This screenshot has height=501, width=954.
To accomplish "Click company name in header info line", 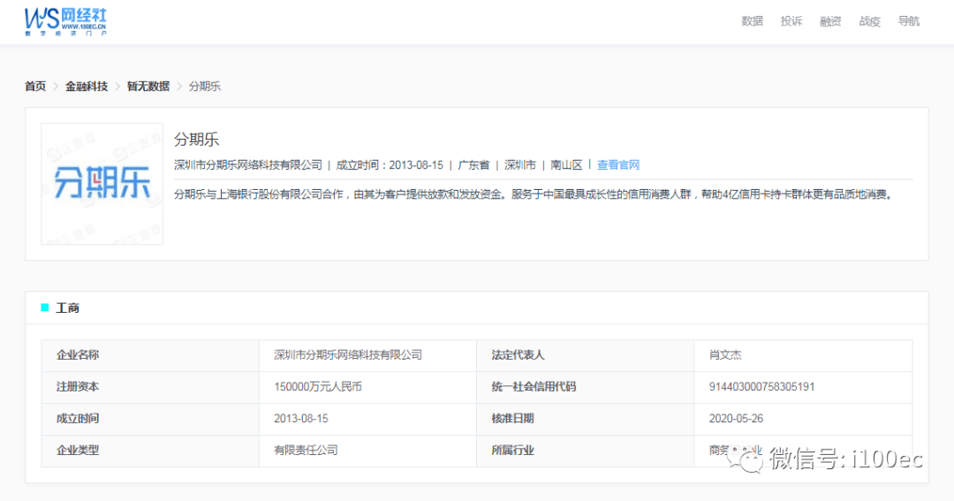I will tap(247, 165).
